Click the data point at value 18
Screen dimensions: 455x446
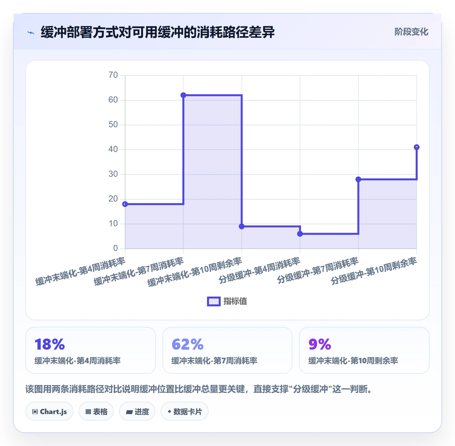tap(125, 204)
